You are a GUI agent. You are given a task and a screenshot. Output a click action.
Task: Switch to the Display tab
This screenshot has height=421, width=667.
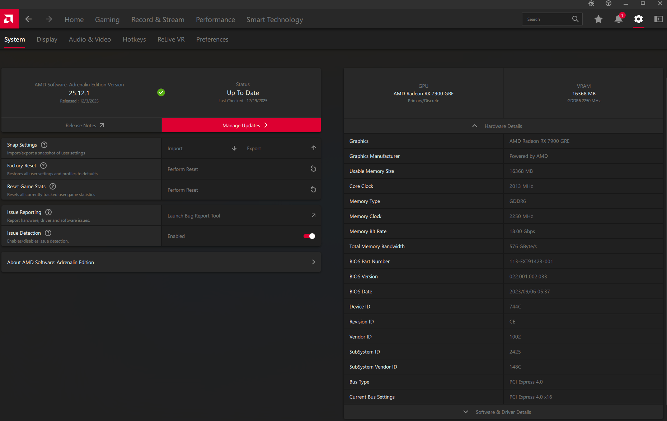[47, 39]
